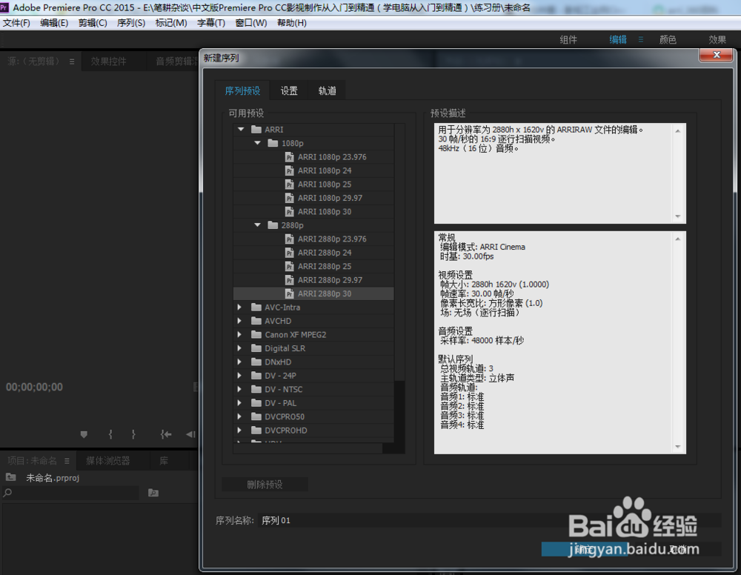Viewport: 741px width, 575px height.
Task: Click the project search field
Action: tap(71, 493)
